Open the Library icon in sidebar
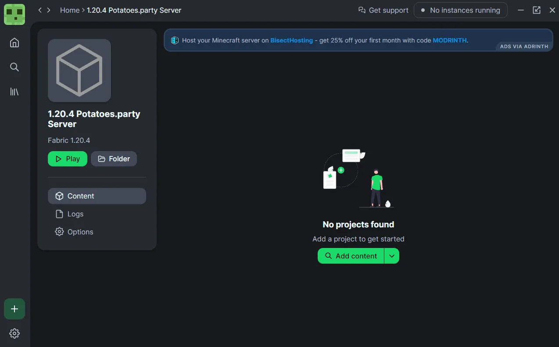This screenshot has height=347, width=559. [x=14, y=92]
